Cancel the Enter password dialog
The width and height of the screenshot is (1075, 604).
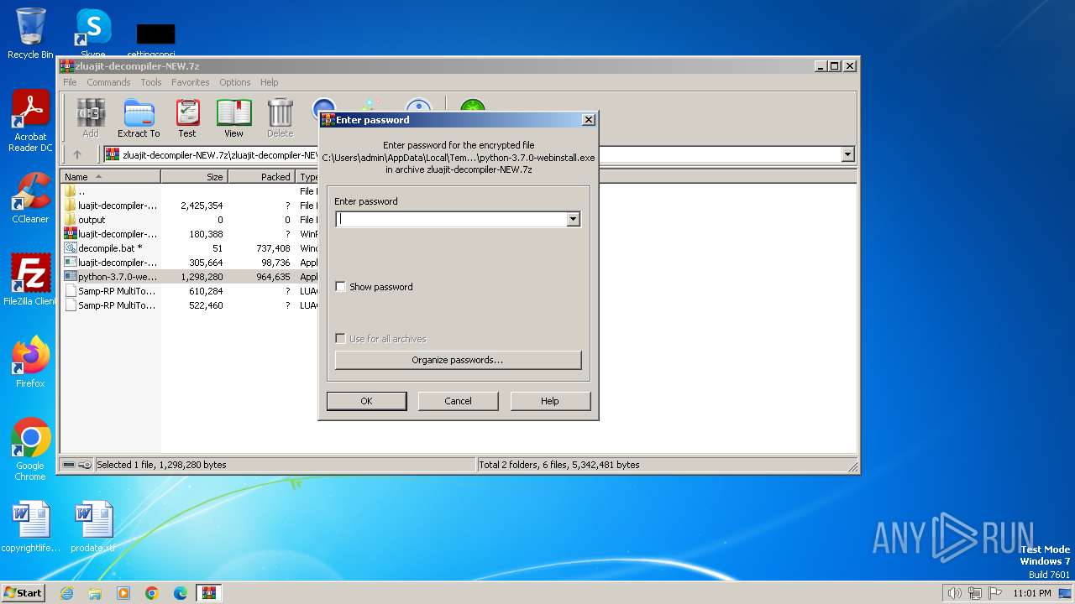tap(458, 401)
